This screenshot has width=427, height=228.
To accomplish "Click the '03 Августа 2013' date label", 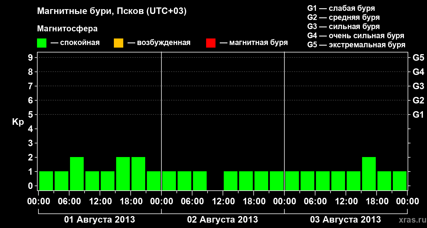I will 346,219.
